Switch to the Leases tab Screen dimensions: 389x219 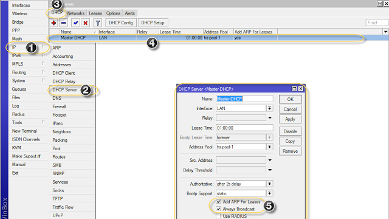pos(95,13)
